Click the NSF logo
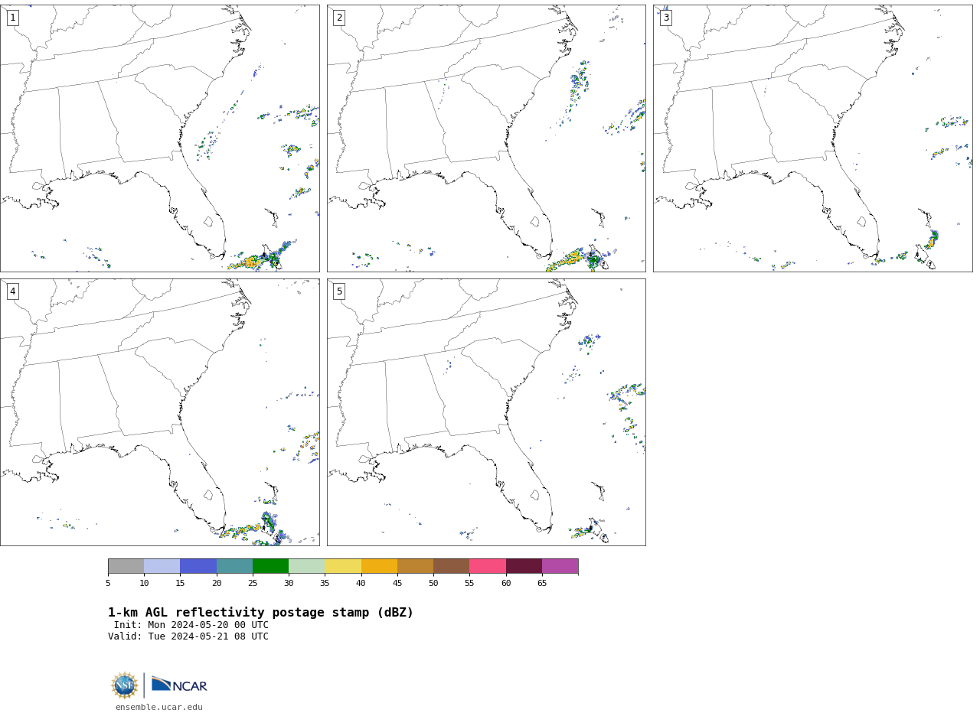The image size is (980, 716). point(125,685)
